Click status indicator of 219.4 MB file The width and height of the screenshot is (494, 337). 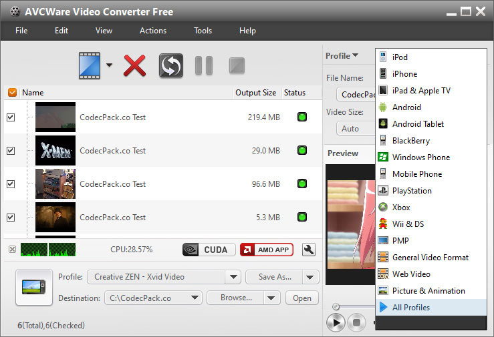coord(302,117)
